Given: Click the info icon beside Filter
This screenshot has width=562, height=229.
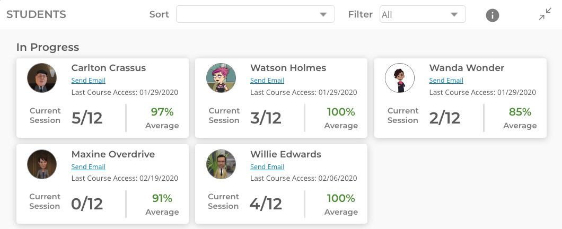Looking at the screenshot, I should 492,15.
